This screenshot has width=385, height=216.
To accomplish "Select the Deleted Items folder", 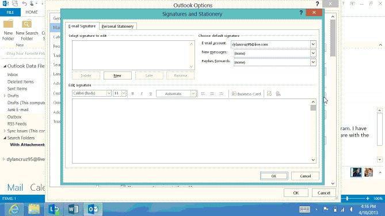I will [20, 82].
